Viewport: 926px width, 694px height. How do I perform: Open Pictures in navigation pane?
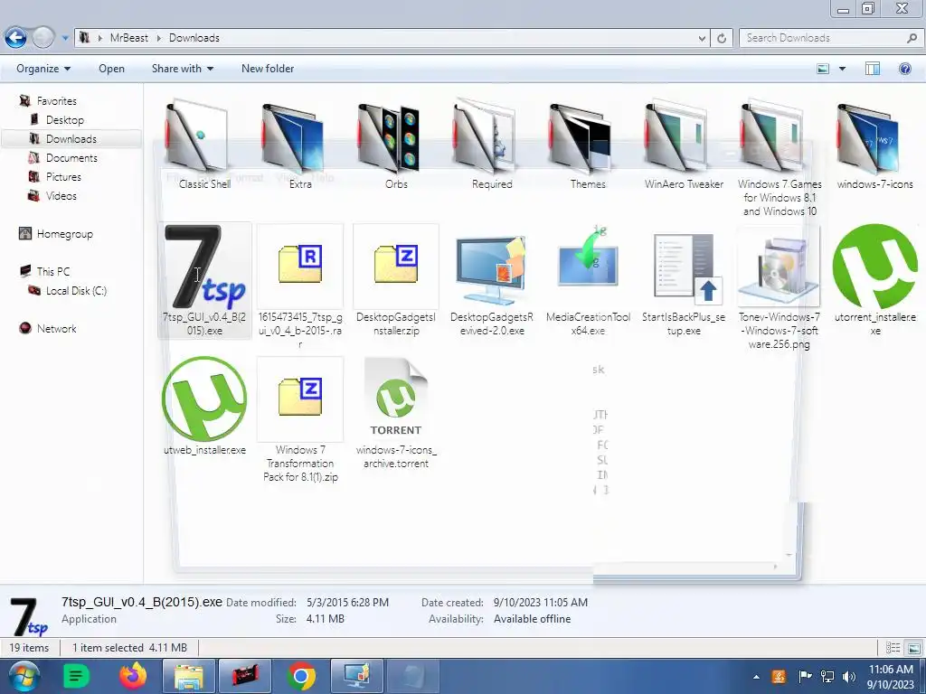coord(63,176)
